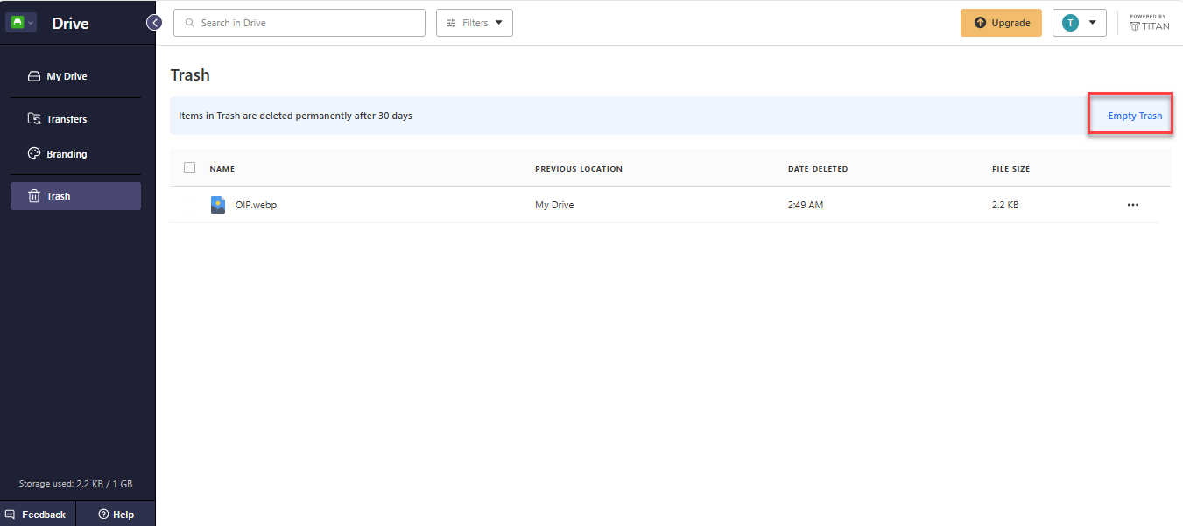1183x526 pixels.
Task: Click the My Drive previous location cell
Action: (x=554, y=205)
